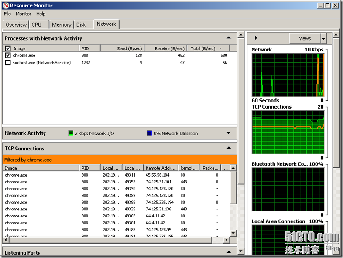Click the graph pane scroll-up arrow
343x258 pixels.
coord(336,35)
